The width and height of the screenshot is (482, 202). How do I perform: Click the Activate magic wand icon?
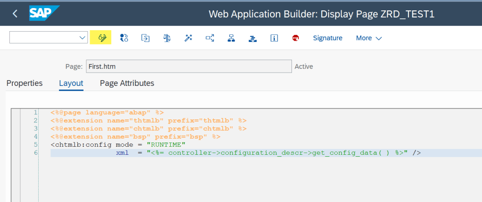[x=188, y=38]
